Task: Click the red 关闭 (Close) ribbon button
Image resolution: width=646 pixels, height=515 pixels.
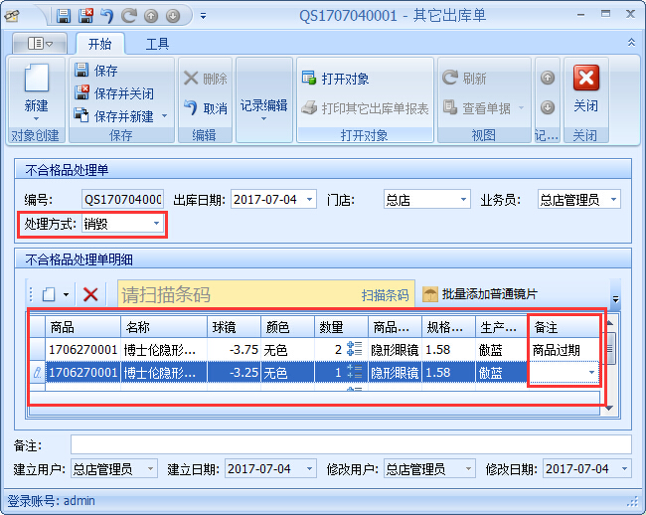Action: [585, 88]
